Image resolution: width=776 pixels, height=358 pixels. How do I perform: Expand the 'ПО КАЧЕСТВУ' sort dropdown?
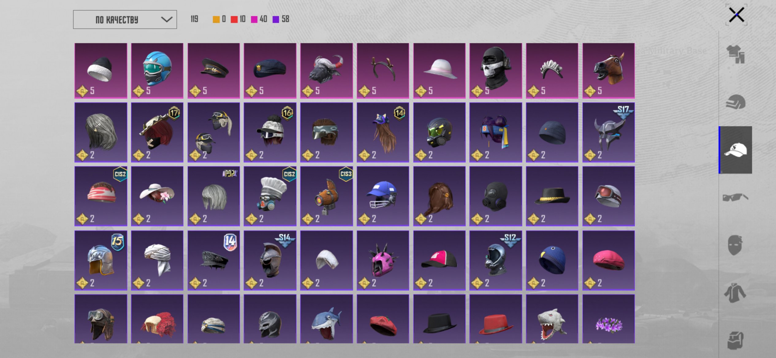point(125,20)
